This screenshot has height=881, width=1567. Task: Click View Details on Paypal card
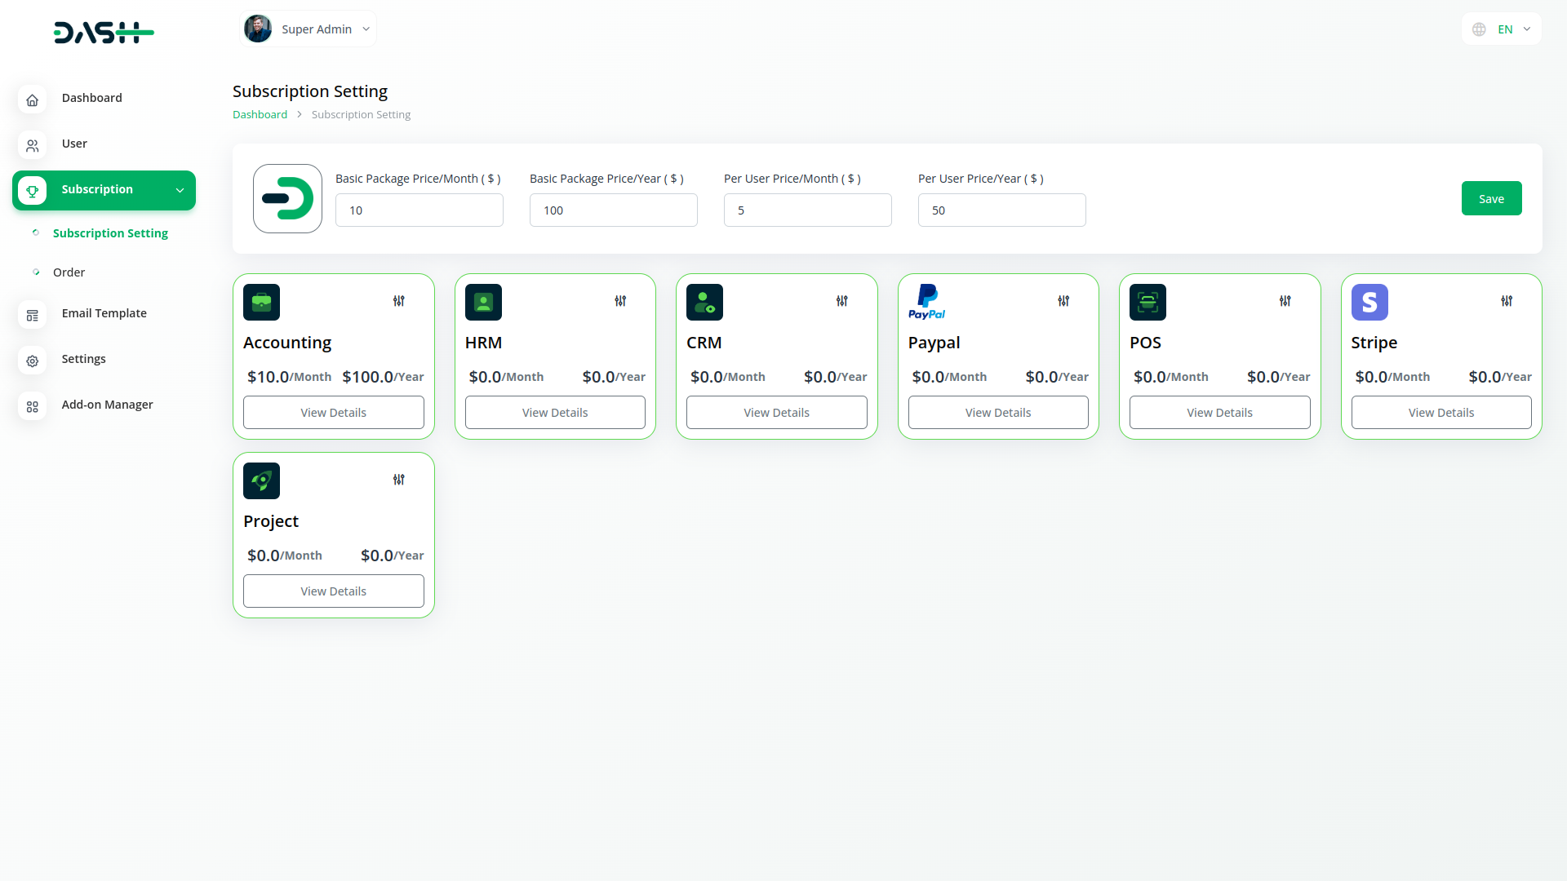[x=997, y=413]
